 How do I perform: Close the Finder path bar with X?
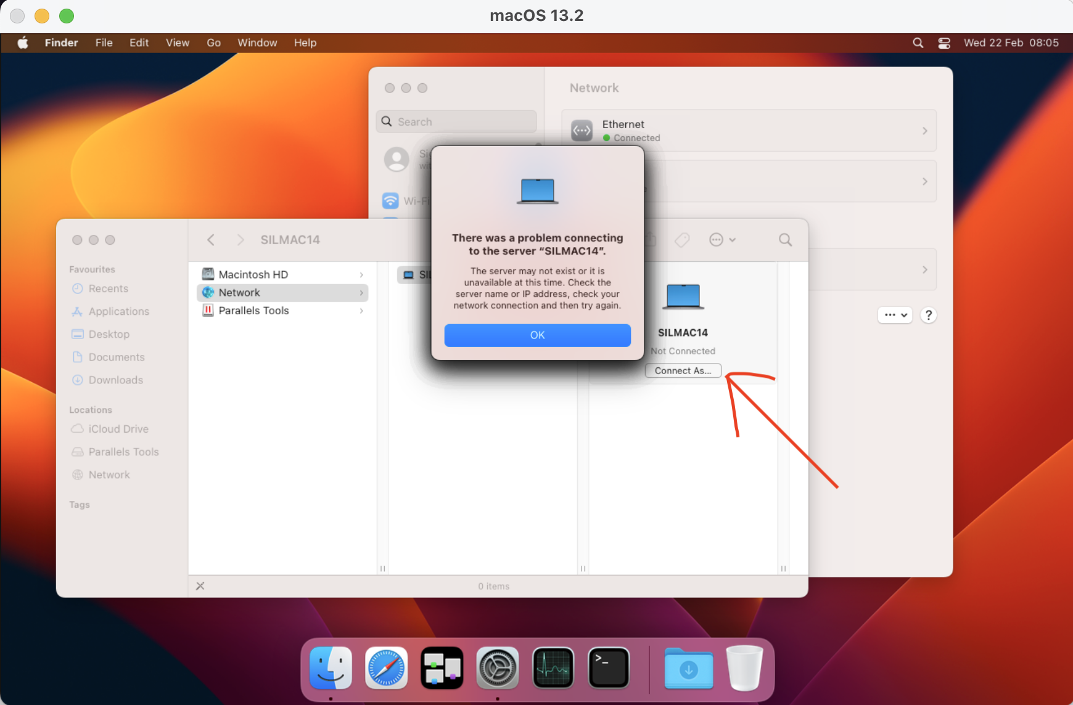[x=200, y=586]
